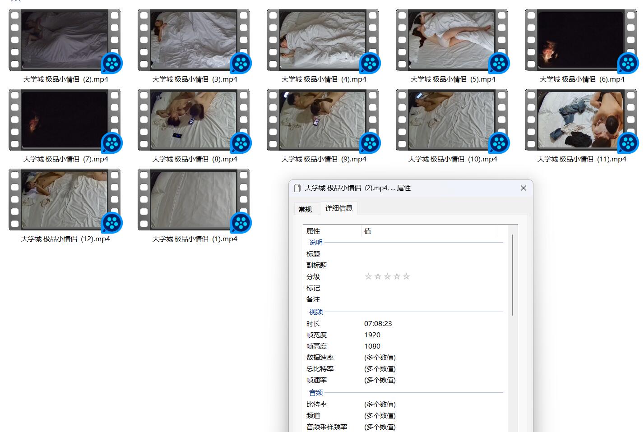
Task: Set rating to five stars in 分级 row
Action: 406,276
